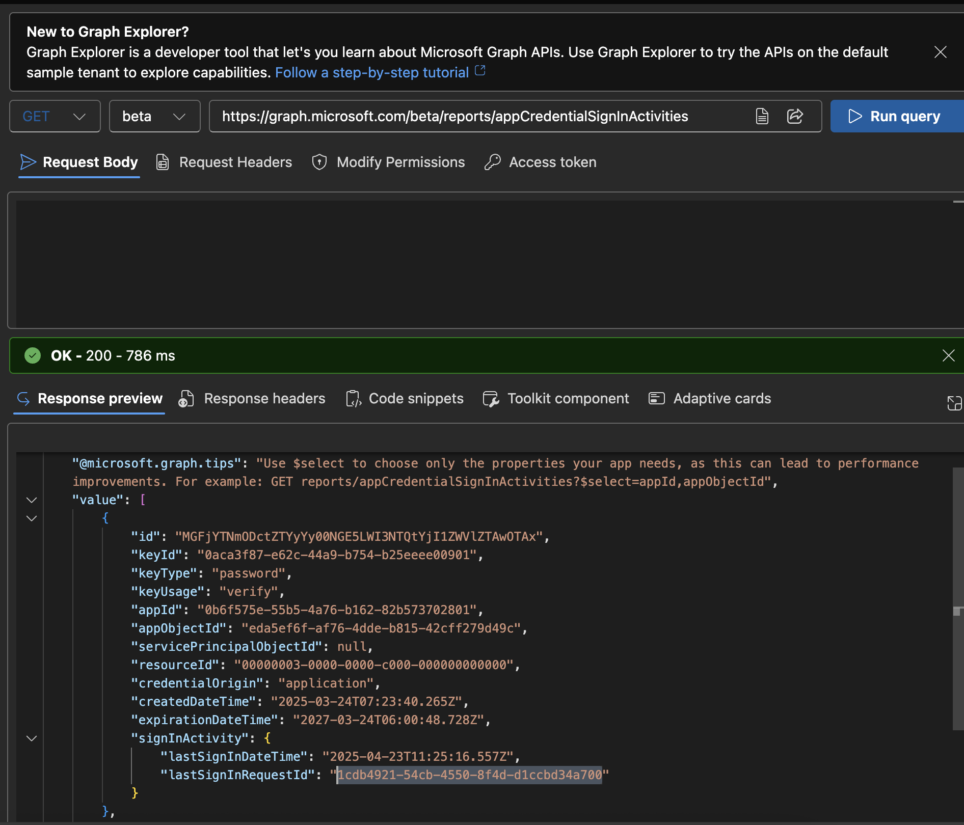Viewport: 964px width, 825px height.
Task: Click the green success checkmark icon
Action: coord(33,355)
